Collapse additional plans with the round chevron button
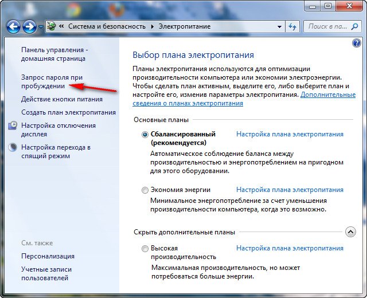The height and width of the screenshot is (298, 367). tap(350, 232)
